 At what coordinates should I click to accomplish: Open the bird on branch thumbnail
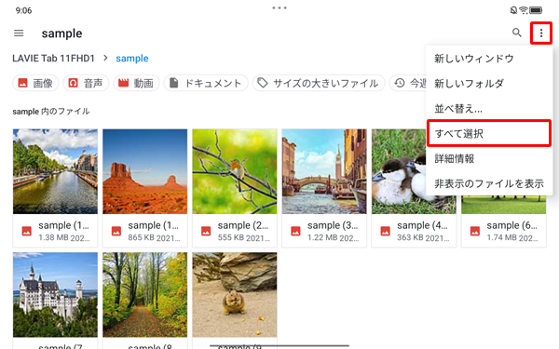pos(235,171)
